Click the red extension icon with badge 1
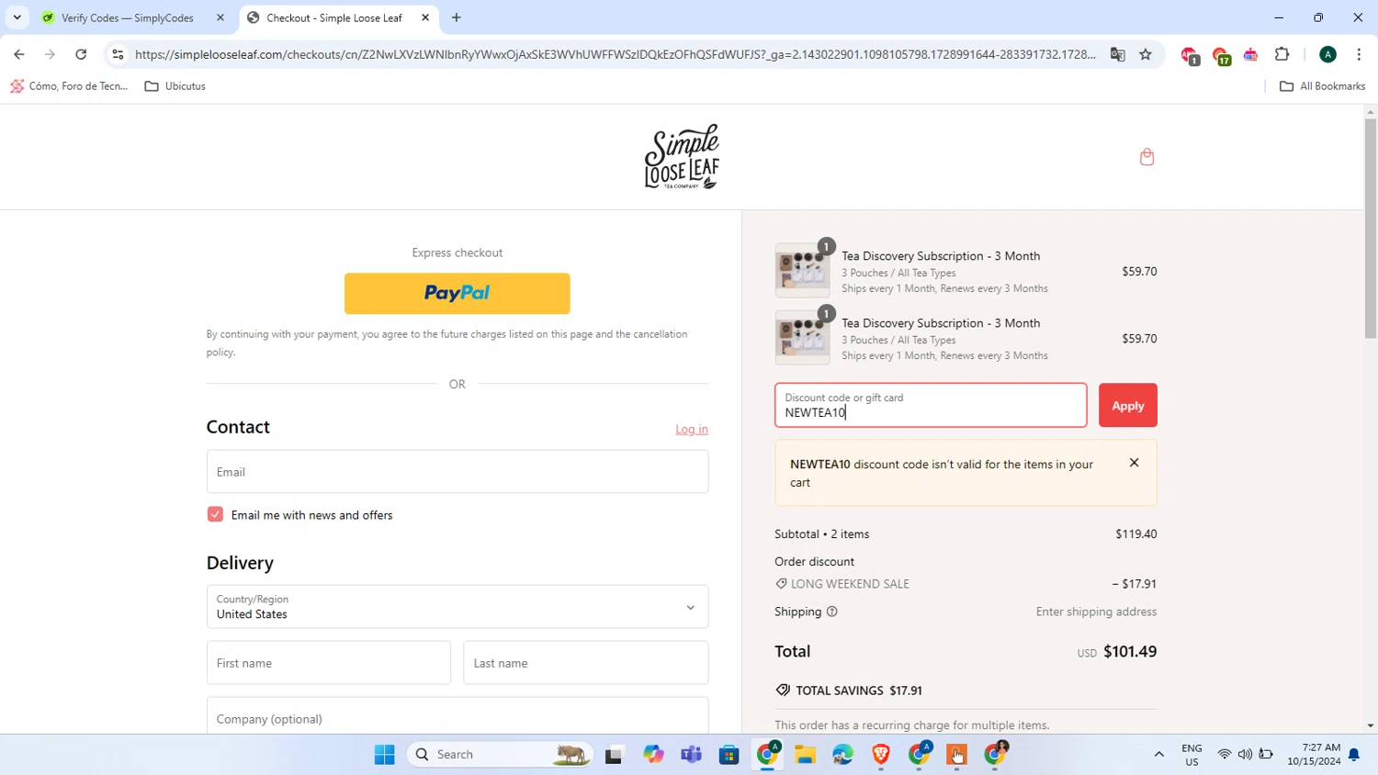Viewport: 1378px width, 775px height. click(1190, 55)
